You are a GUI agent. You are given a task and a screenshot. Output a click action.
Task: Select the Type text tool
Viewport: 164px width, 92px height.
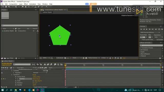(29, 7)
